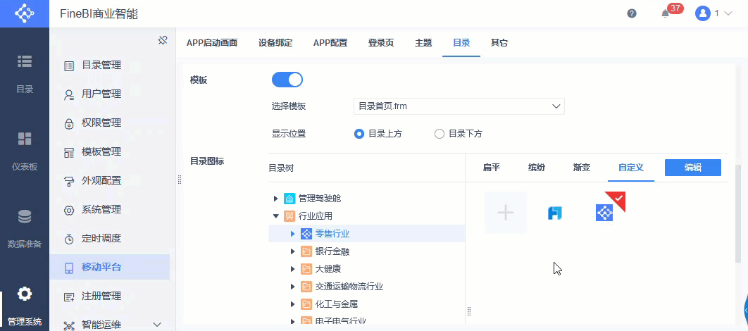The width and height of the screenshot is (748, 331).
Task: Click the 零售行业 tree node icon
Action: coord(306,234)
